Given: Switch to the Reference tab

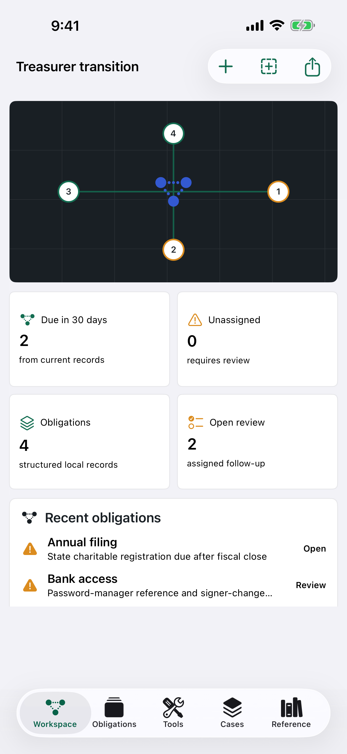Looking at the screenshot, I should [291, 713].
